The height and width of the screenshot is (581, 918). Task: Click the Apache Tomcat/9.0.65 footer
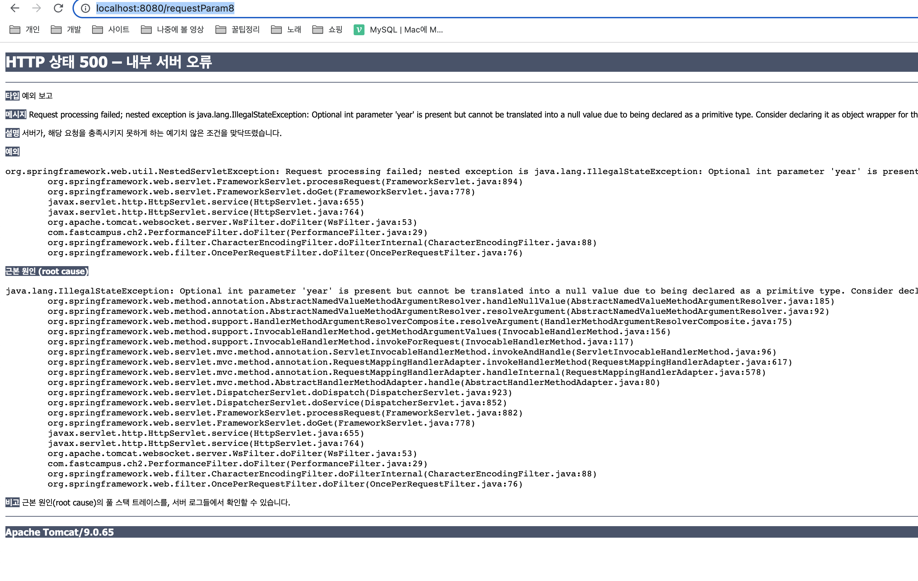[x=60, y=532]
